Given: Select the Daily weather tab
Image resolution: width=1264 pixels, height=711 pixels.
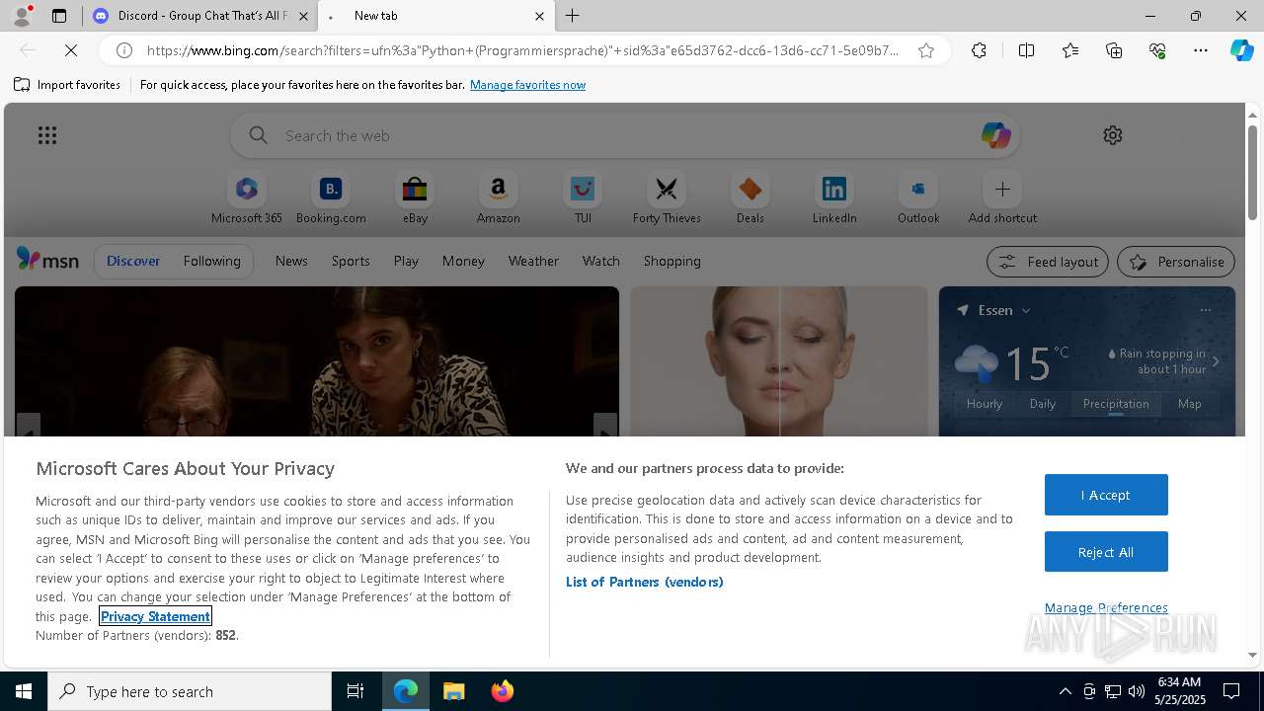Looking at the screenshot, I should pyautogui.click(x=1043, y=403).
